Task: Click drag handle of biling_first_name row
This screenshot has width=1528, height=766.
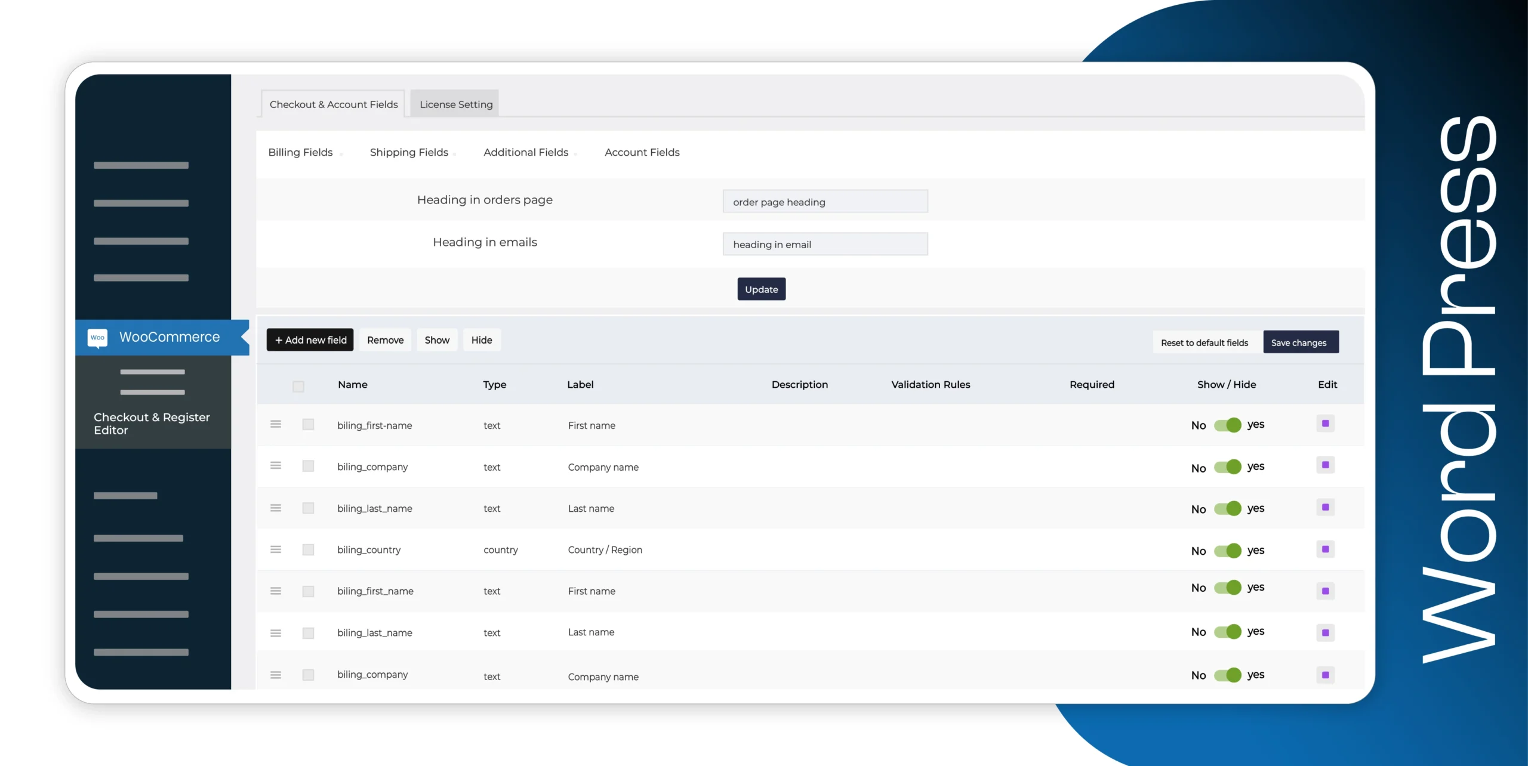Action: pyautogui.click(x=276, y=591)
